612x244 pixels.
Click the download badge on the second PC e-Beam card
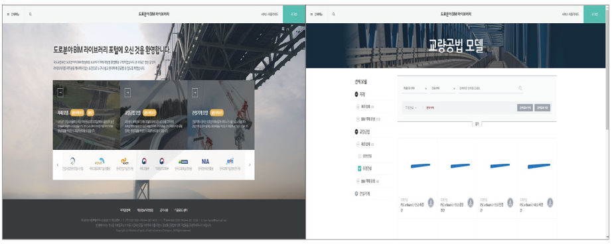point(471,202)
